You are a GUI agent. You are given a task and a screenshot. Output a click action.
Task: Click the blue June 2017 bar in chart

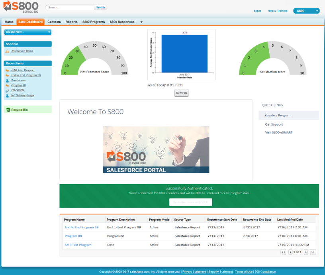[184, 53]
